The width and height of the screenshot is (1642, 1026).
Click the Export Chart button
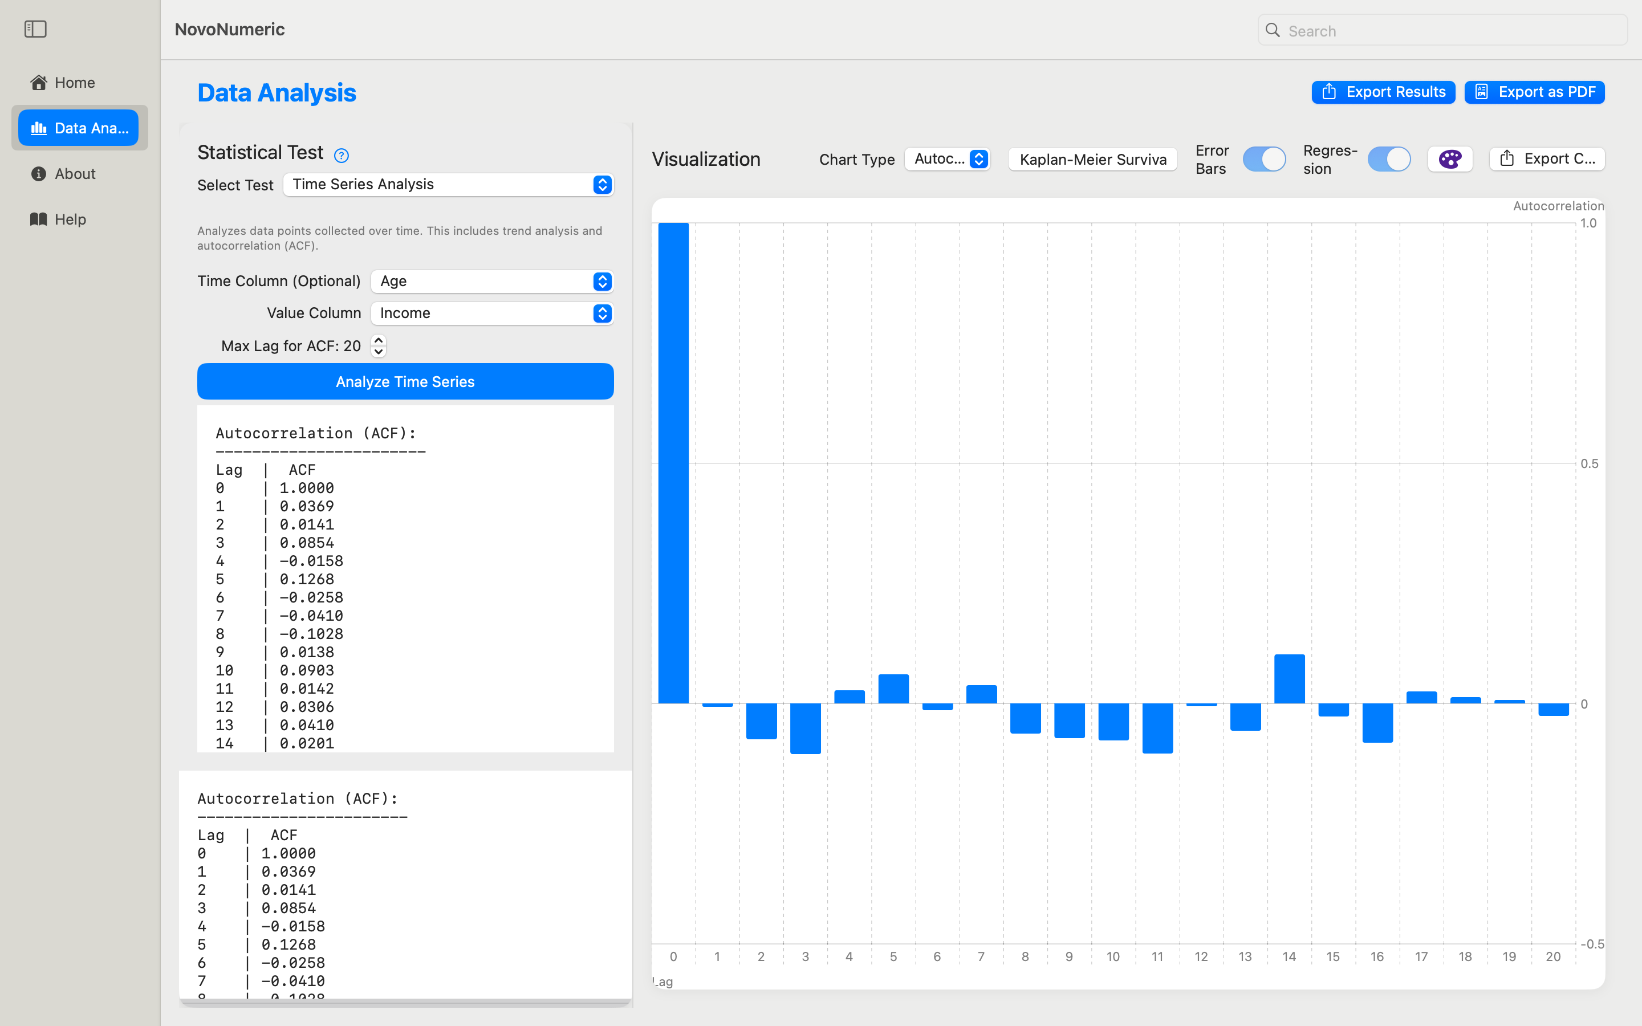1546,159
